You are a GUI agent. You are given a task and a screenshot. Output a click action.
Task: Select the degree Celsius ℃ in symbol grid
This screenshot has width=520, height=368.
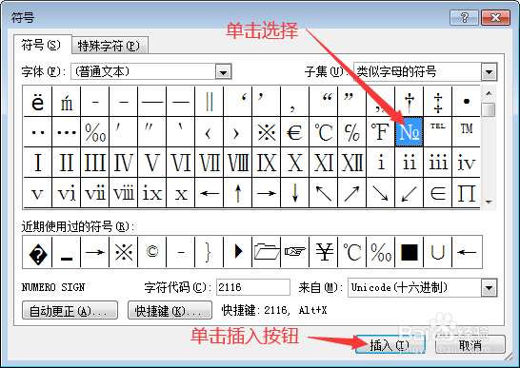[324, 132]
